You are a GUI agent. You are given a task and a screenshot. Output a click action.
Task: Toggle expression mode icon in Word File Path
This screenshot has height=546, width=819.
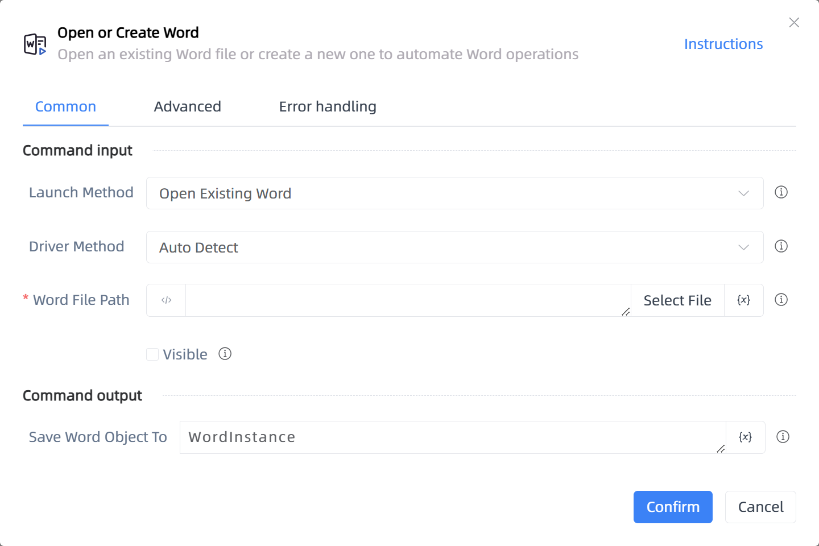point(166,300)
